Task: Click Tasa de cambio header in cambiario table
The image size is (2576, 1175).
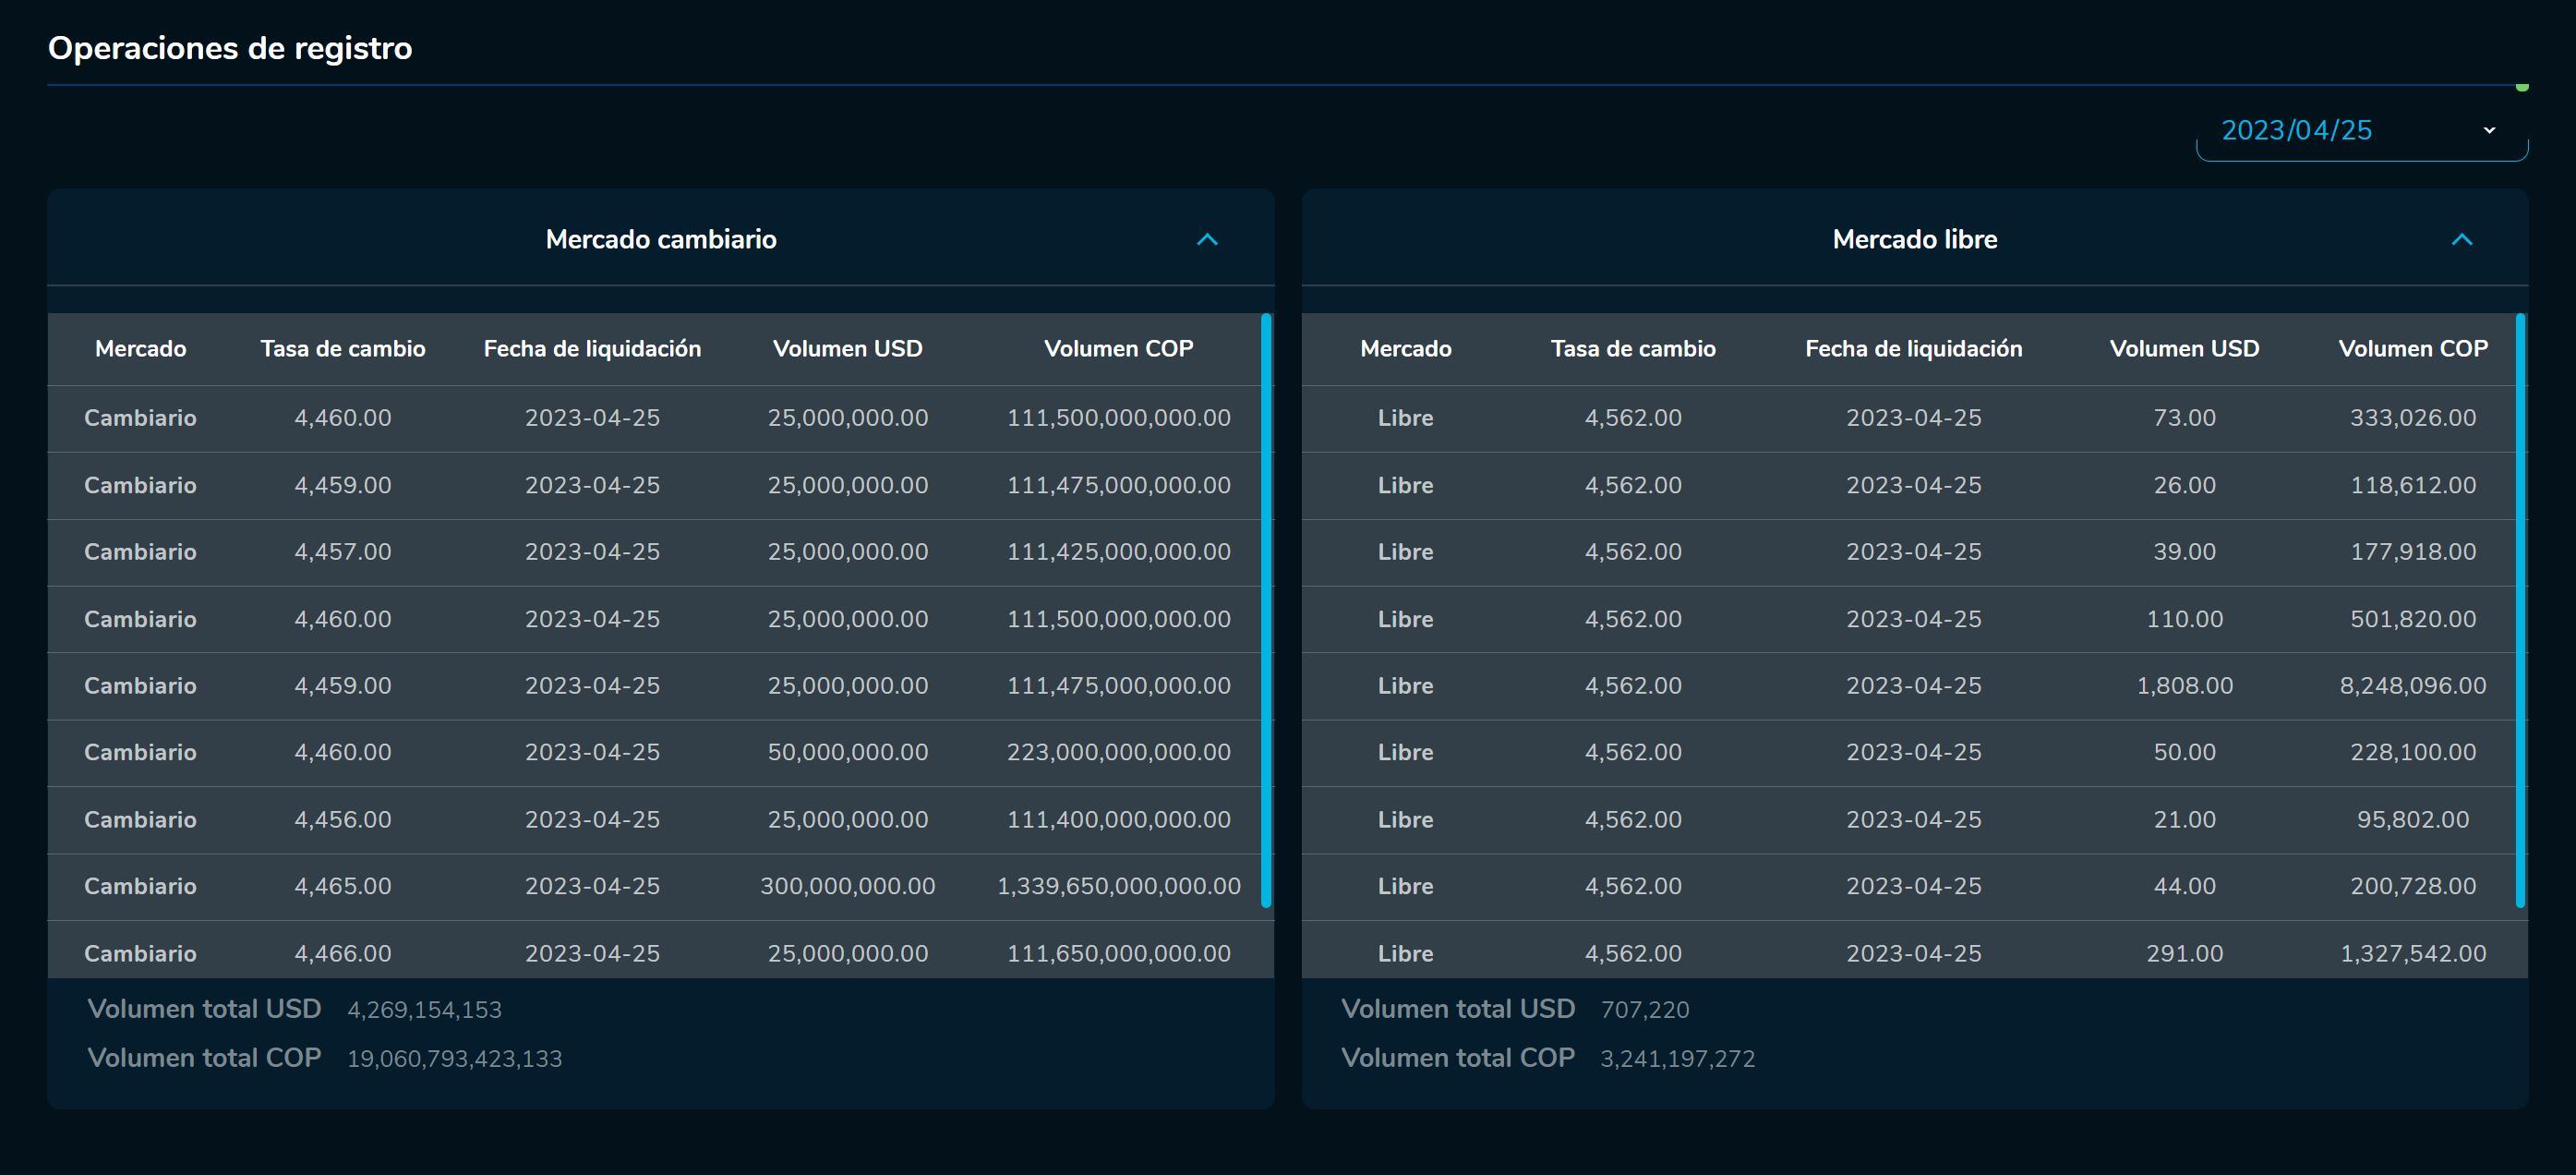Action: [x=343, y=349]
